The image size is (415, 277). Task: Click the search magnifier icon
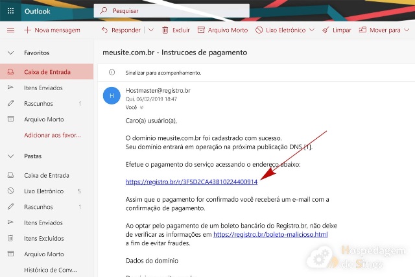pyautogui.click(x=104, y=10)
